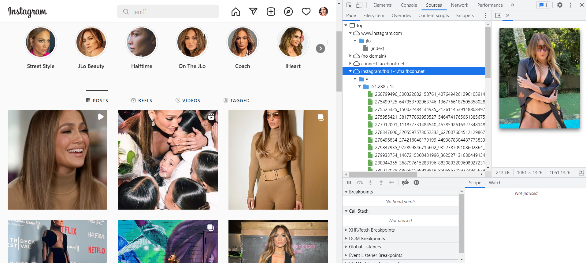
Task: Select the Overrides sources tab
Action: coord(401,15)
